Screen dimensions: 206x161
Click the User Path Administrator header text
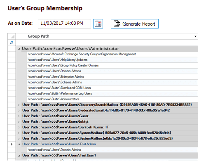pos(70,49)
